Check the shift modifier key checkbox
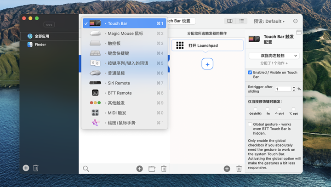The image size is (331, 187). 255,109
